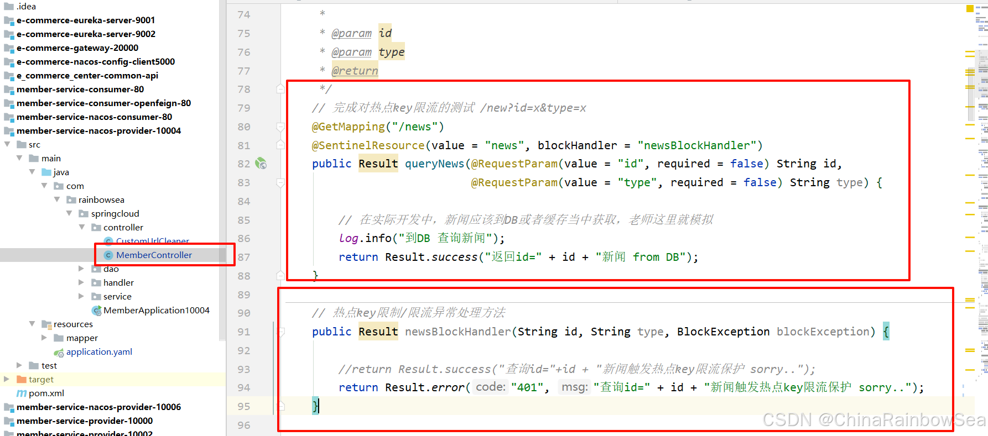Collapse the resources folder
Image resolution: width=988 pixels, height=436 pixels.
(32, 324)
